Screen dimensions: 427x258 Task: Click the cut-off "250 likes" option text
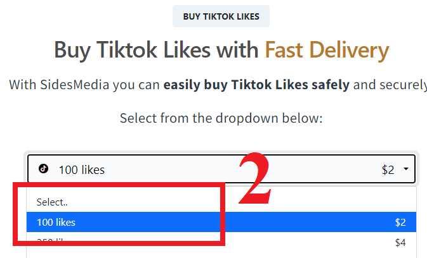(50, 240)
